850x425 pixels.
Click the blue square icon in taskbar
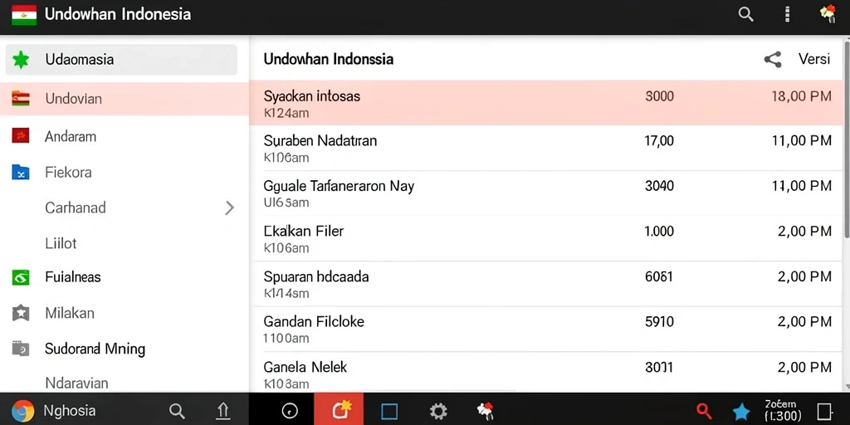389,412
